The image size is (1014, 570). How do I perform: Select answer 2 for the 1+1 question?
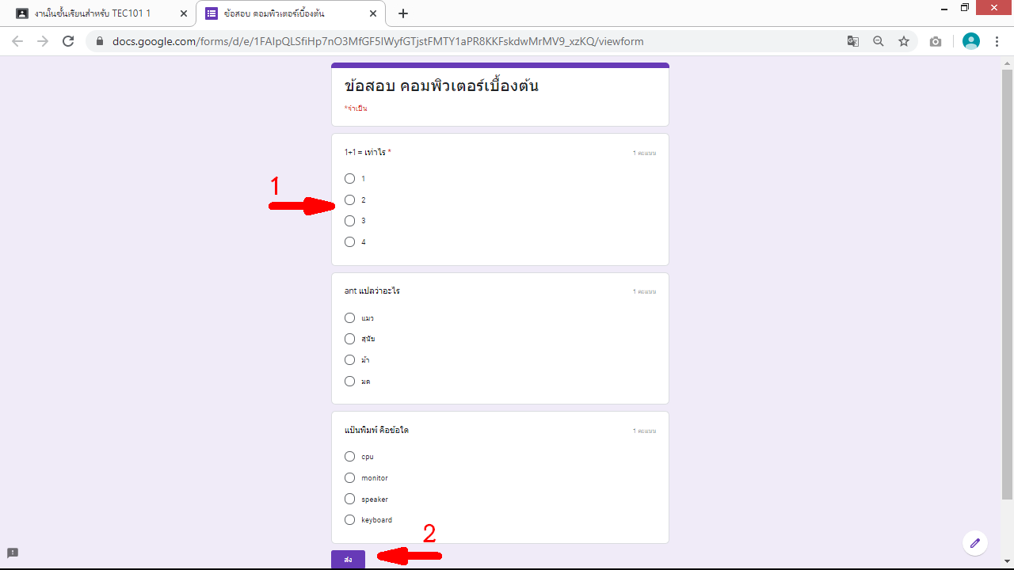(x=349, y=199)
